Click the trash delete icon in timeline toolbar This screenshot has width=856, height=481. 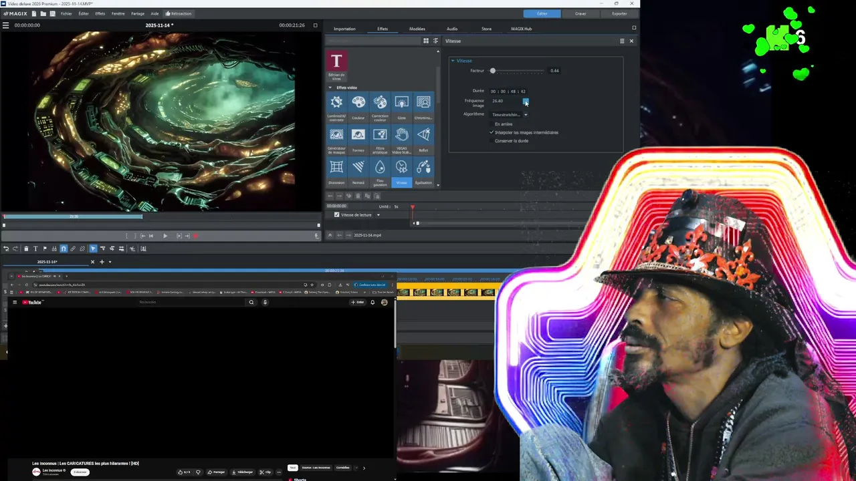[x=26, y=249]
